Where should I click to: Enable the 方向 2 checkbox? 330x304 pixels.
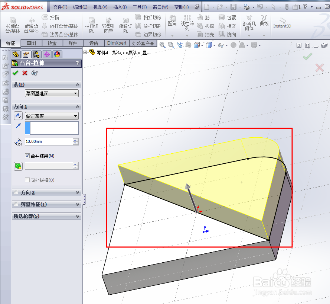16,192
